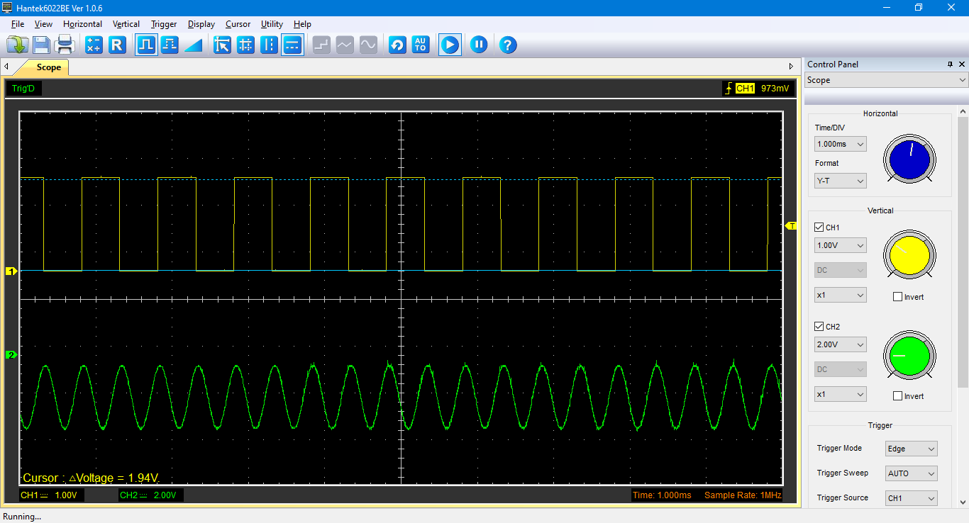Select the cursor arrow measurement tool
Screen dimensions: 969x523
coord(221,45)
